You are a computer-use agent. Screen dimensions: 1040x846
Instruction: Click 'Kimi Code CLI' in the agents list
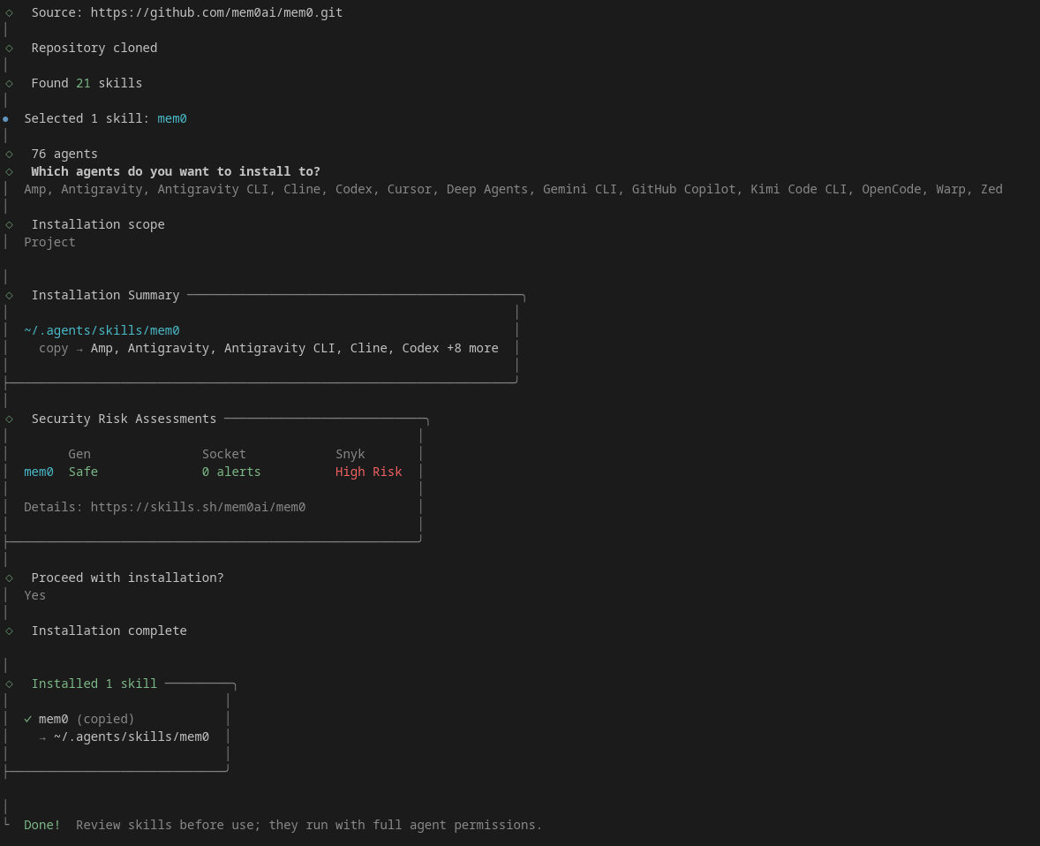[799, 189]
